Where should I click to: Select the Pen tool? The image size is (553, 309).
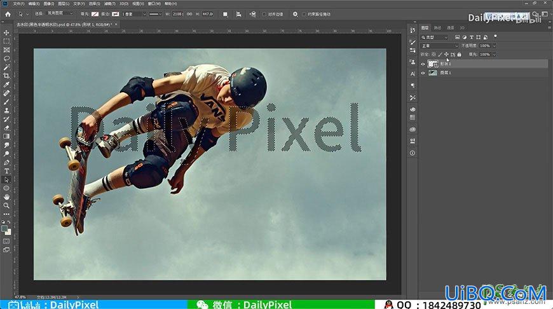coord(6,162)
